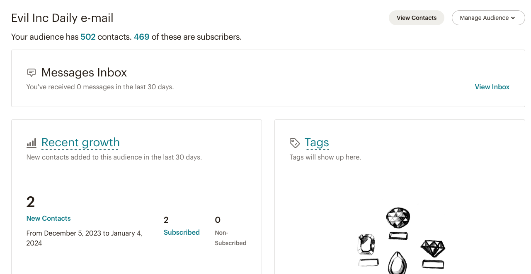The height and width of the screenshot is (274, 531).
Task: Open the View Inbox link
Action: click(492, 87)
